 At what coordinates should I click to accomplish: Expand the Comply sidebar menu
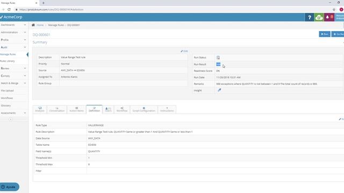click(x=13, y=76)
